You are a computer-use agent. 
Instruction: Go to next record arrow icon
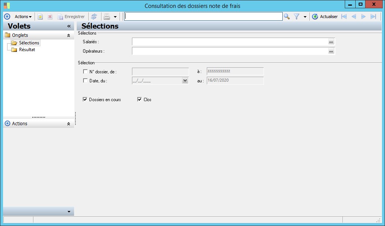364,17
